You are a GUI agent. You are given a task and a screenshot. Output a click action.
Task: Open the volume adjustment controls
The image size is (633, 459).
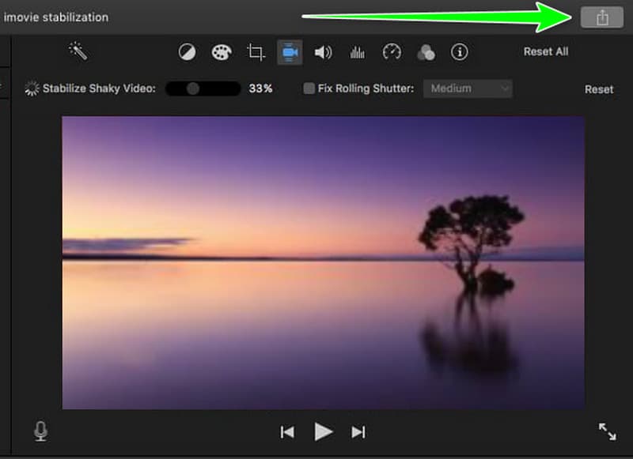point(321,52)
